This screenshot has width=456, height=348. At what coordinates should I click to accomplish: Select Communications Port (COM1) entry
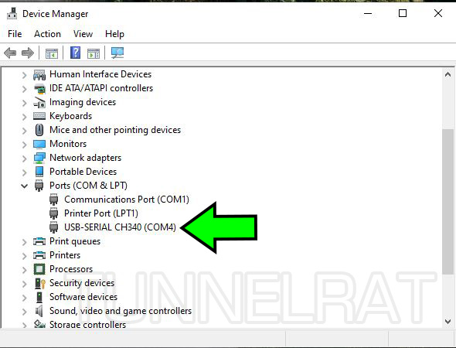[127, 200]
